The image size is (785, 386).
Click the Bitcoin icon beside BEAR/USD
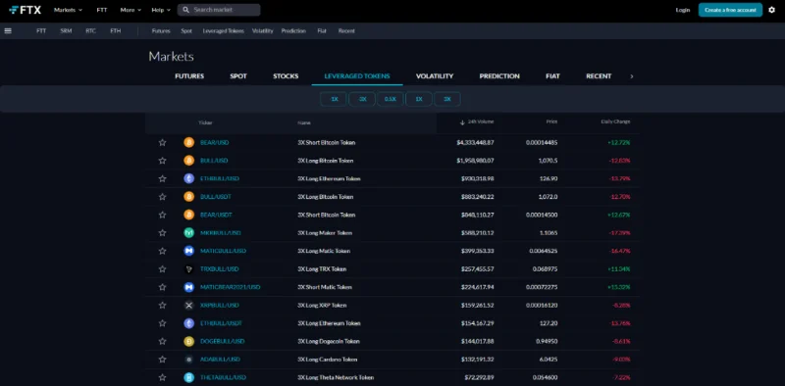(x=188, y=142)
